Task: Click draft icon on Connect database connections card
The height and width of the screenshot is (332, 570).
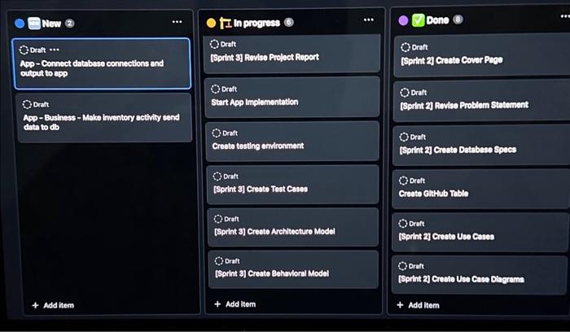Action: click(x=24, y=50)
